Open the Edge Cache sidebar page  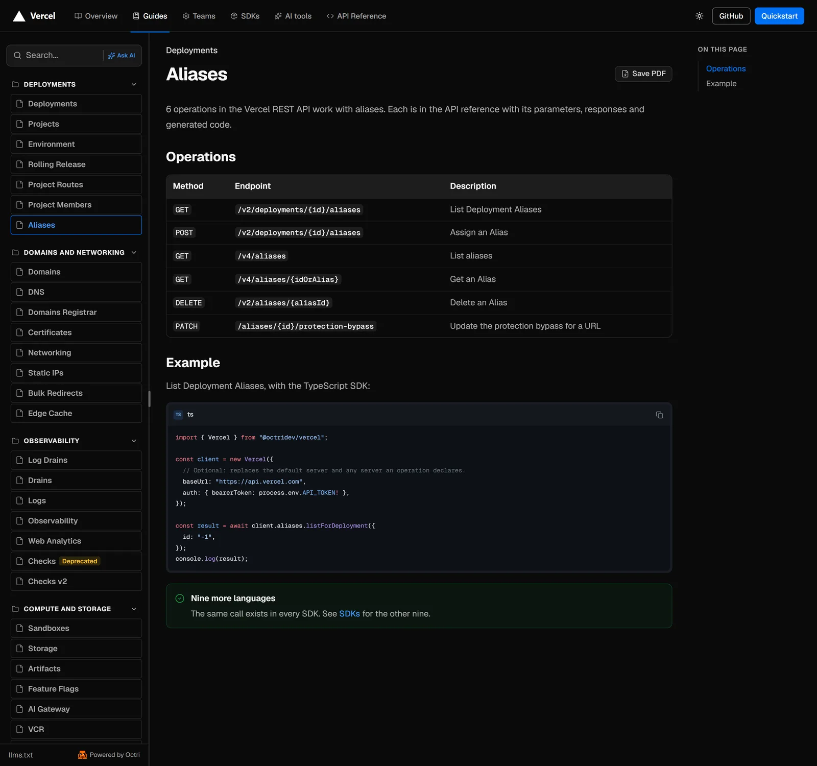tap(76, 414)
